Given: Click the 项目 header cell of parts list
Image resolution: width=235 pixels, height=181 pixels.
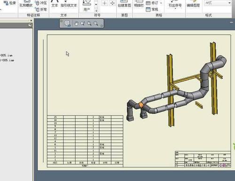Looking at the screenshot, I should [x=55, y=163].
